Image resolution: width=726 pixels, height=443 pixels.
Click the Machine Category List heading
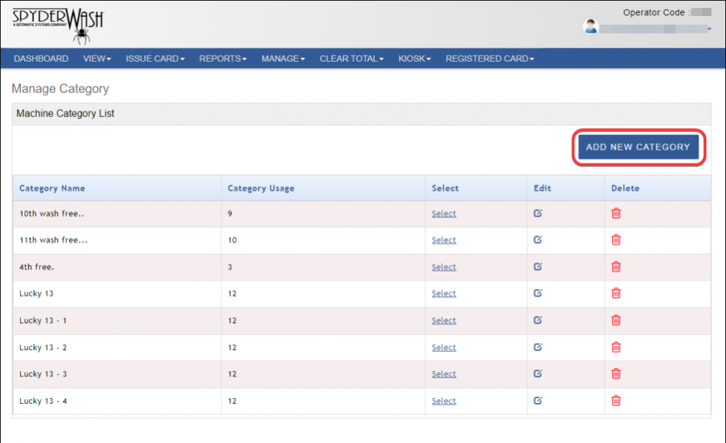[65, 113]
